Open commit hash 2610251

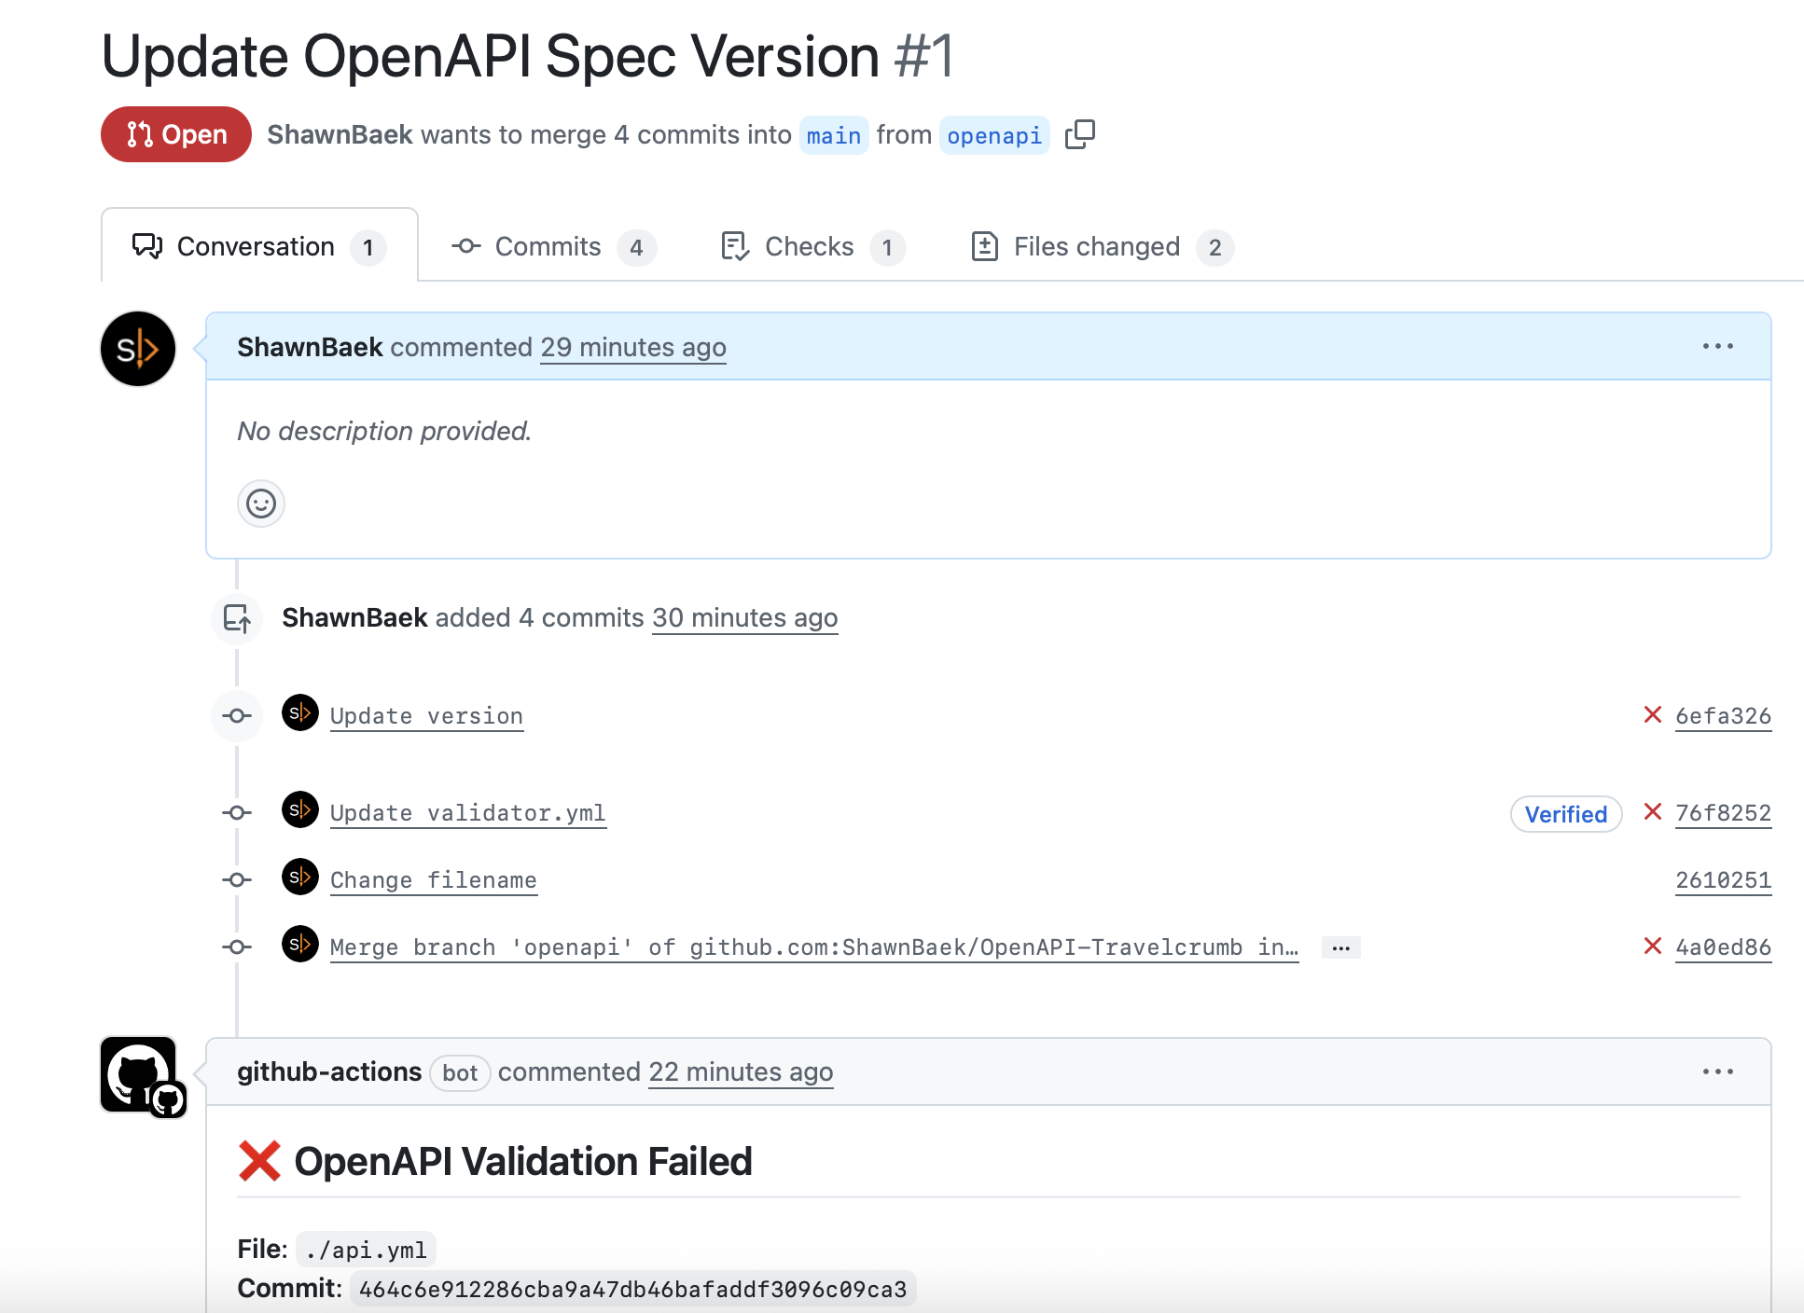pyautogui.click(x=1722, y=880)
